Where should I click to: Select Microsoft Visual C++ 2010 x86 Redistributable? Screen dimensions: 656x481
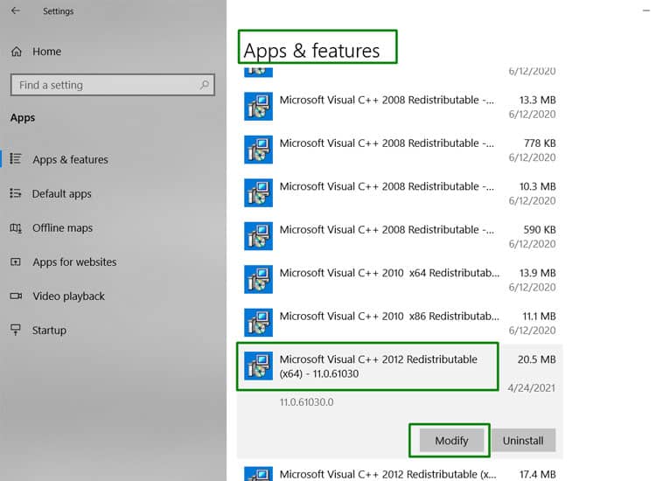[400, 323]
